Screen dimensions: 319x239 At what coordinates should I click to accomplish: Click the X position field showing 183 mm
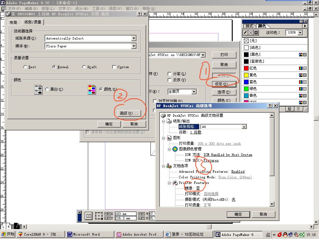coord(125,214)
